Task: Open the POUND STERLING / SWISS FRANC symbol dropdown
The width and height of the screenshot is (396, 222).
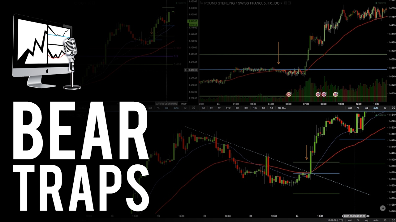Action: pyautogui.click(x=281, y=3)
